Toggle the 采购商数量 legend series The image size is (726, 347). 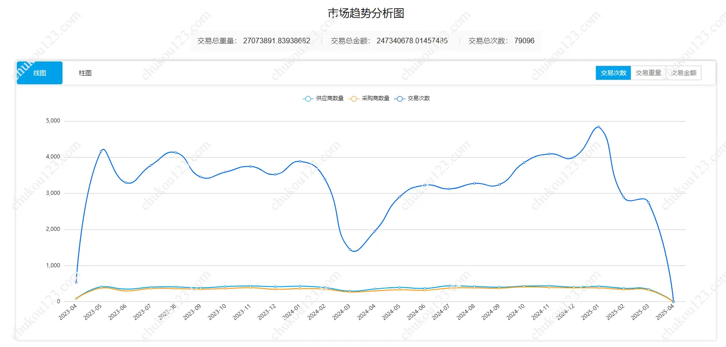tap(369, 98)
